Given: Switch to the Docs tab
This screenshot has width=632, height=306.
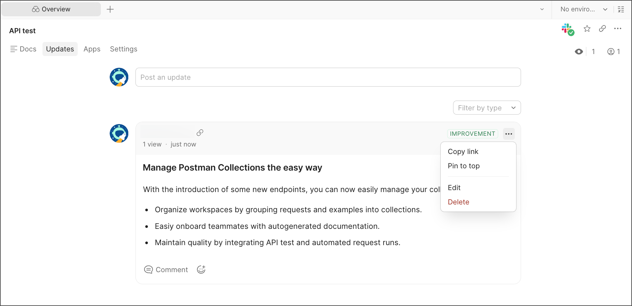Looking at the screenshot, I should coord(23,49).
